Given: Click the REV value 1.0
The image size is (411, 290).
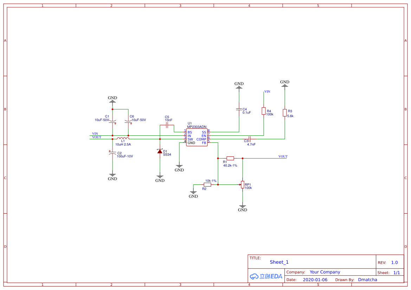Looking at the screenshot, I should (x=394, y=263).
